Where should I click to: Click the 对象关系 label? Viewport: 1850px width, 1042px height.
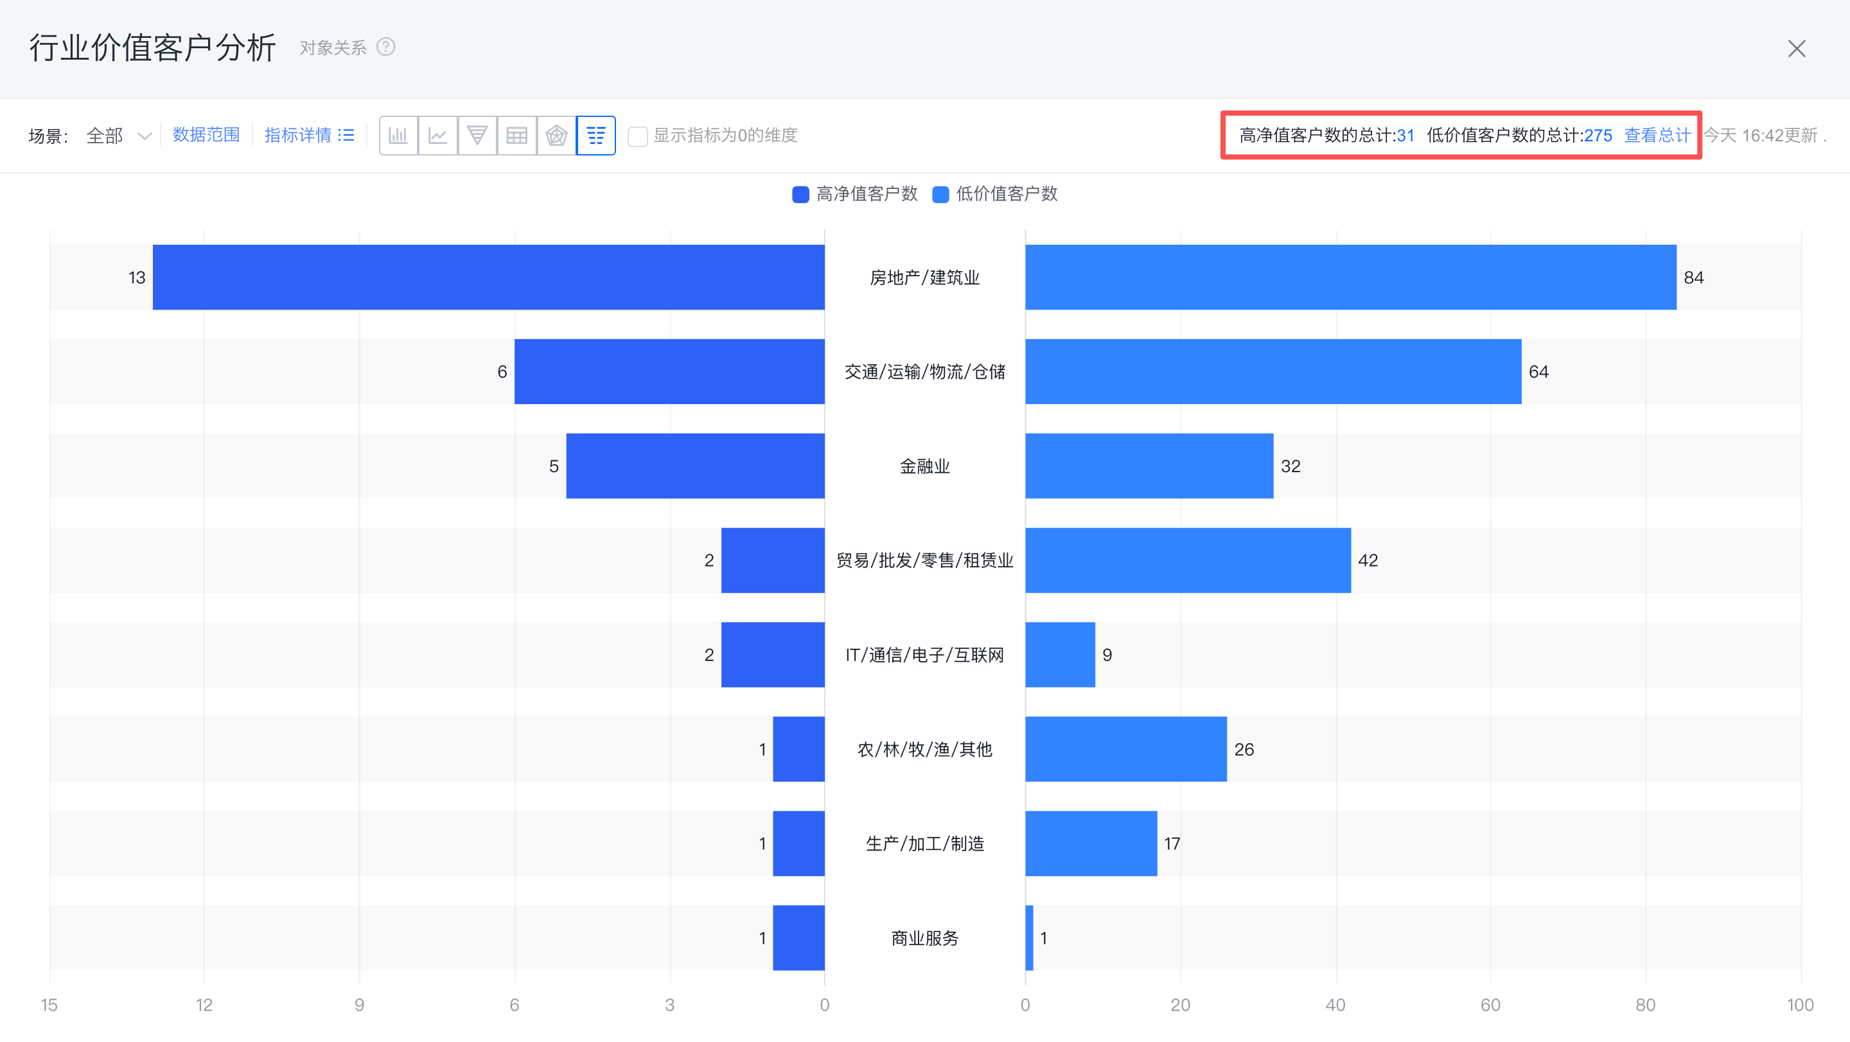pyautogui.click(x=333, y=48)
